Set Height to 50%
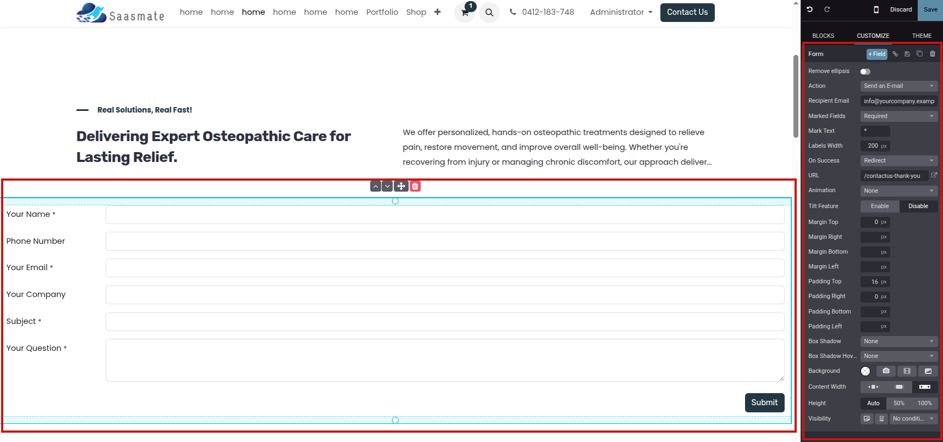Image resolution: width=943 pixels, height=442 pixels. (x=899, y=404)
